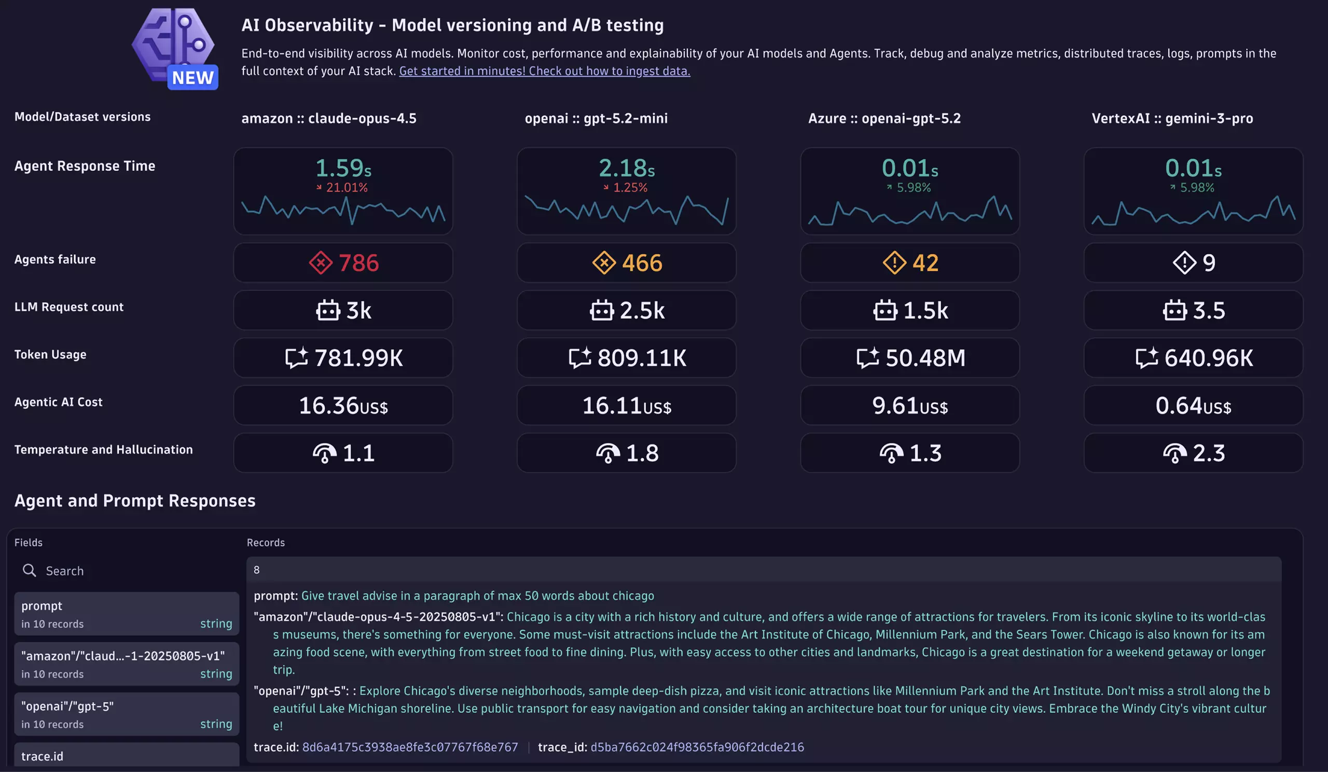Click the alert icon showing 9 VertexAI failures
Image resolution: width=1328 pixels, height=772 pixels.
[x=1184, y=263]
